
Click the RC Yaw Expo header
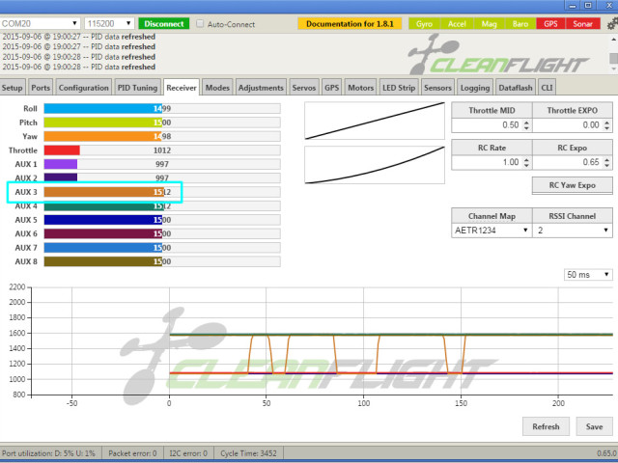click(573, 185)
